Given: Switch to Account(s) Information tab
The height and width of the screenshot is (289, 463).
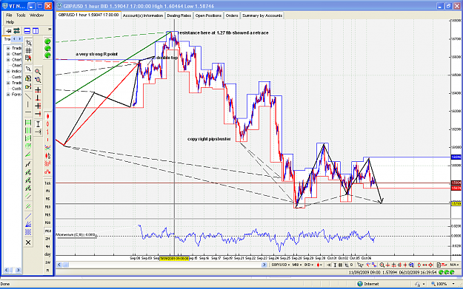Looking at the screenshot, I should (143, 16).
